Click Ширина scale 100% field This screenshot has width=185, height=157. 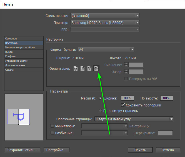127,98
